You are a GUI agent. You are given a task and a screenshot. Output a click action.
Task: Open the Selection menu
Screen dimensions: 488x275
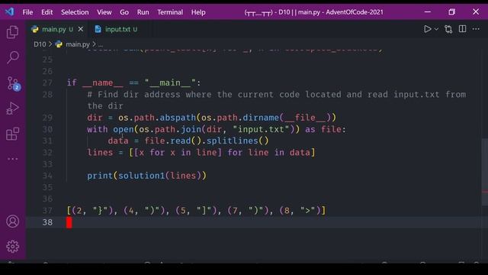75,12
